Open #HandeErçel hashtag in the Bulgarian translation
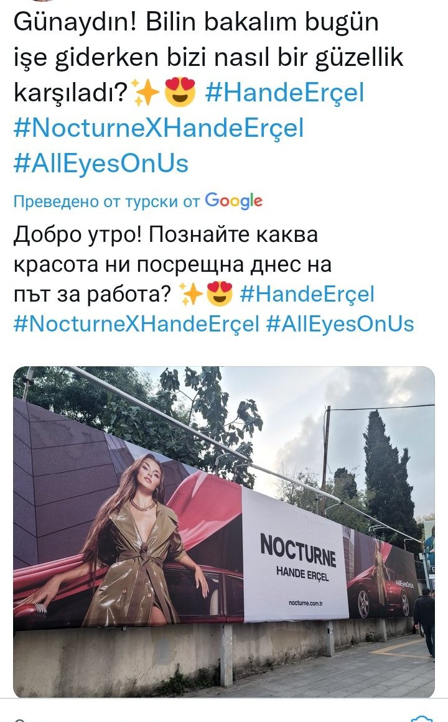The height and width of the screenshot is (722, 448). (307, 294)
